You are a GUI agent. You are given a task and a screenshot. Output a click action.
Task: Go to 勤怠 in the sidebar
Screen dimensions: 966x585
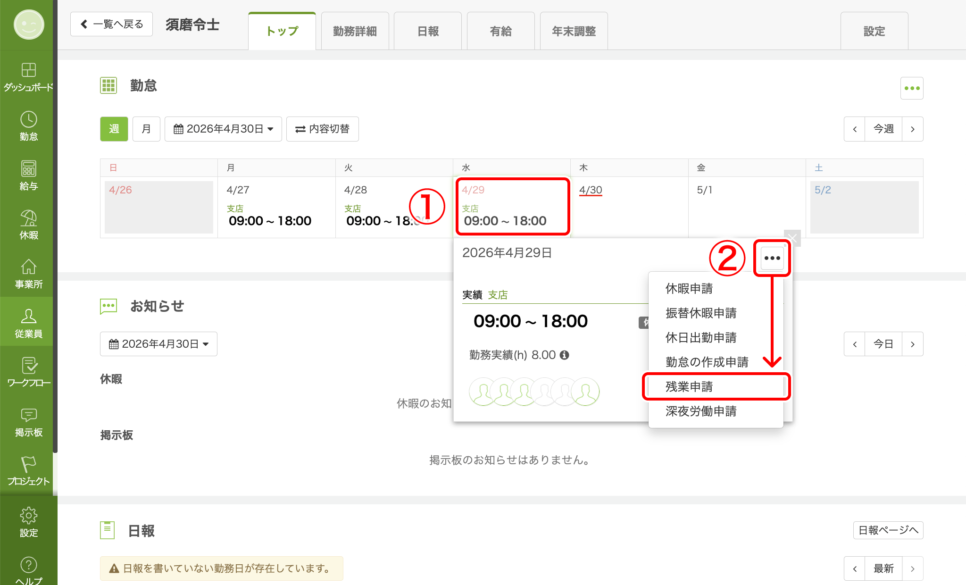click(x=28, y=126)
